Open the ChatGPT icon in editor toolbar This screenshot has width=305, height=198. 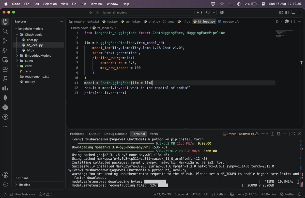287,22
